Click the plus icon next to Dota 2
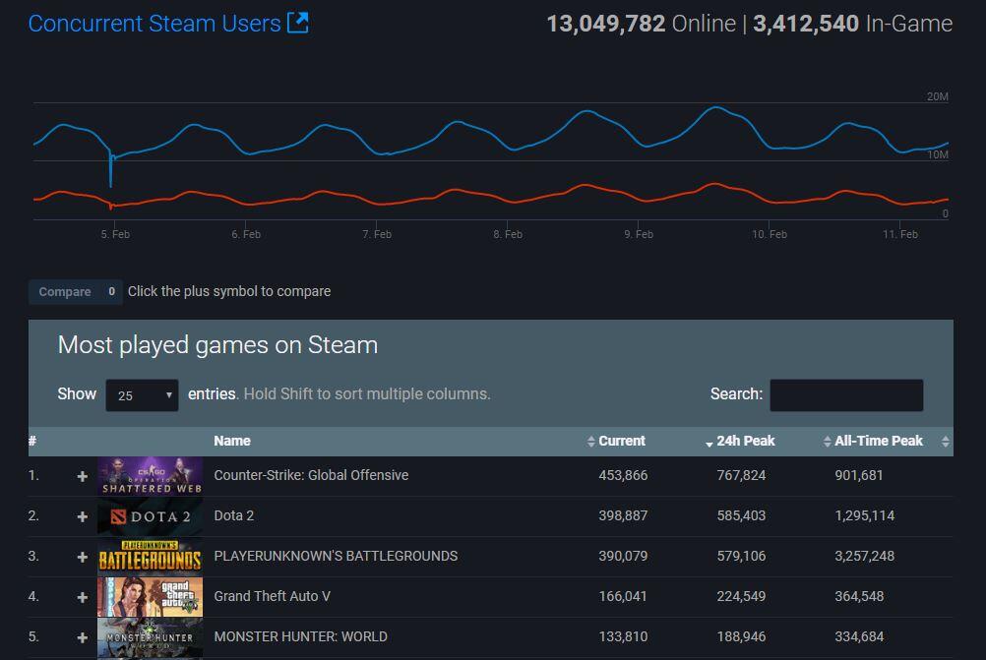The width and height of the screenshot is (986, 660). (83, 516)
